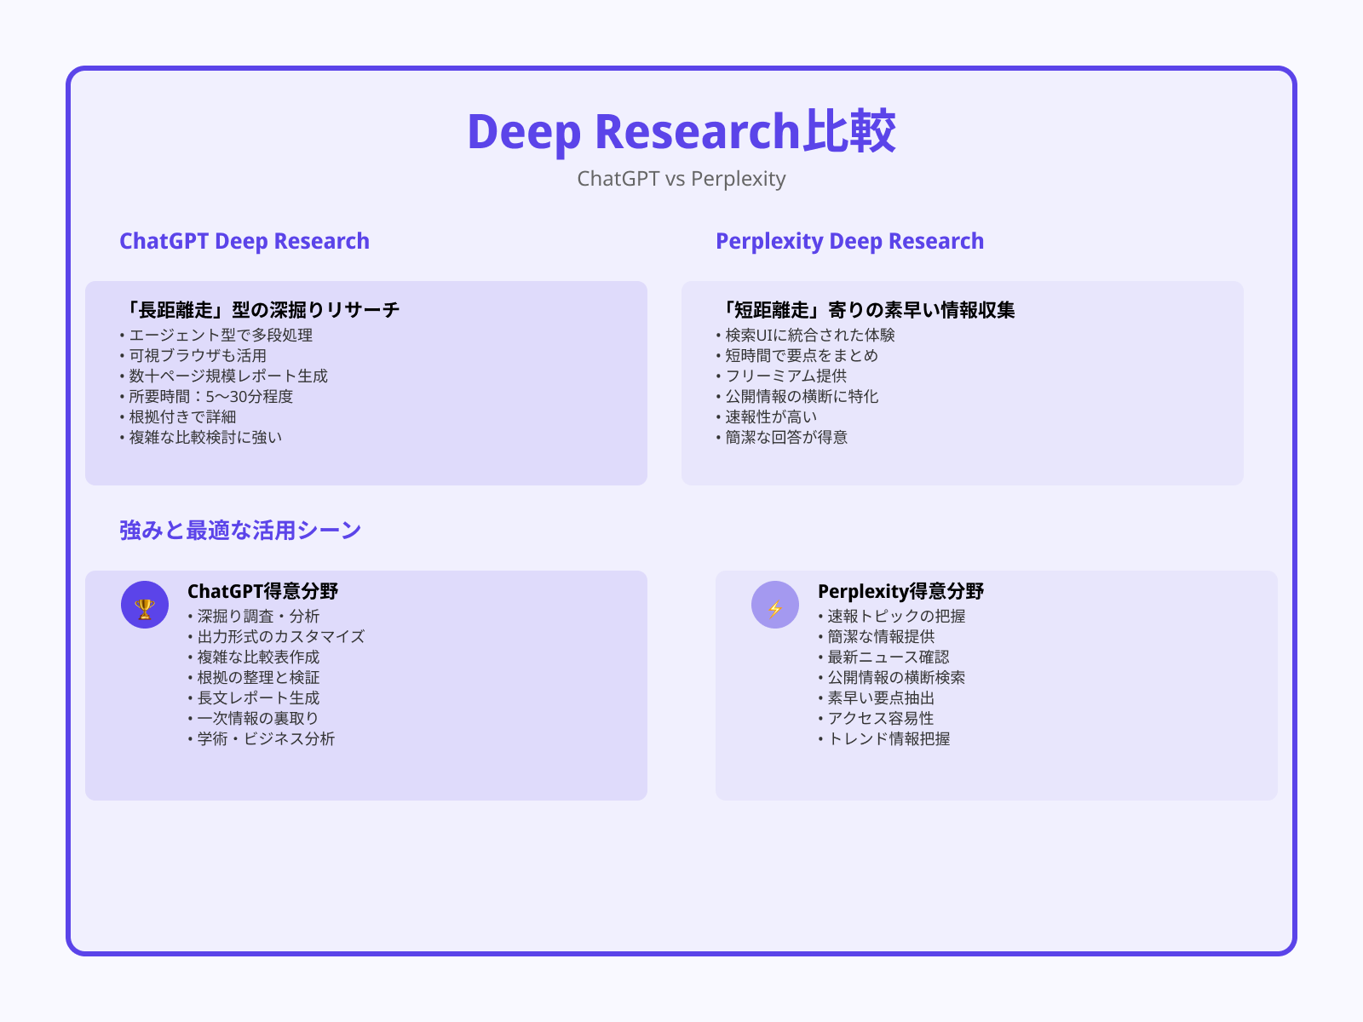This screenshot has height=1022, width=1363.
Task: Click the bullet 最新ニュース確認
Action: pos(887,657)
